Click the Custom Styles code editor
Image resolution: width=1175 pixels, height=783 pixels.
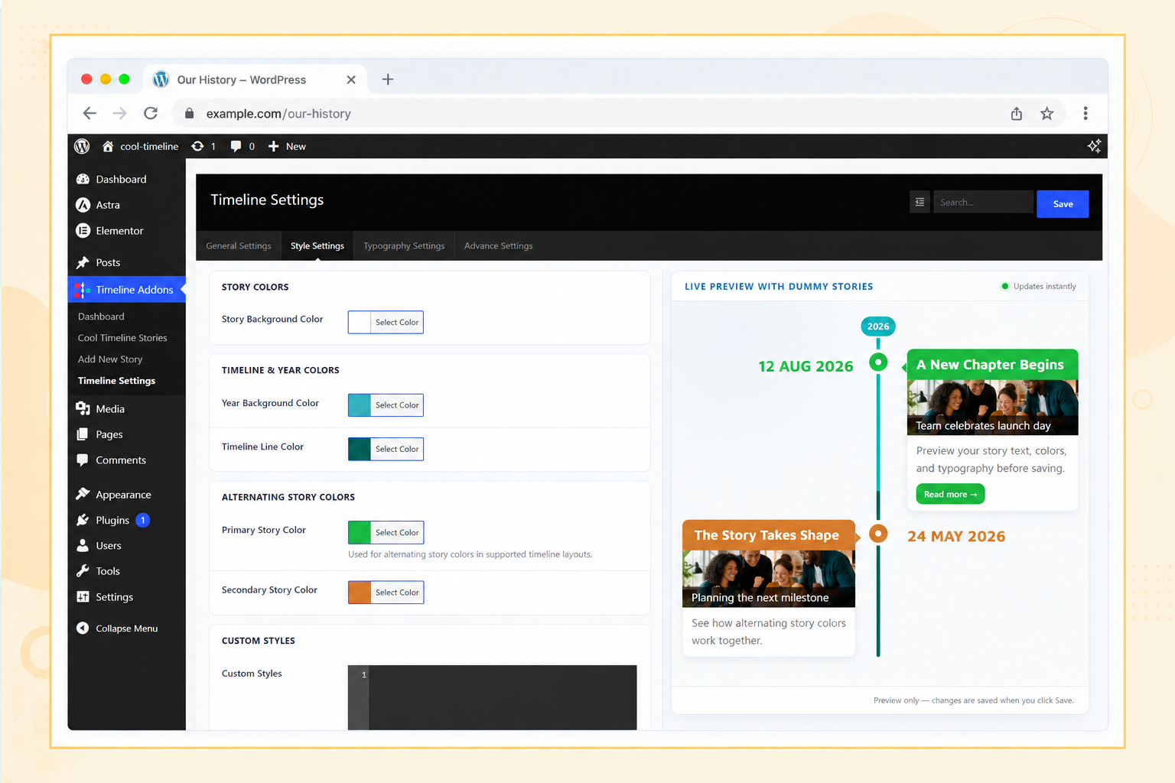[493, 697]
